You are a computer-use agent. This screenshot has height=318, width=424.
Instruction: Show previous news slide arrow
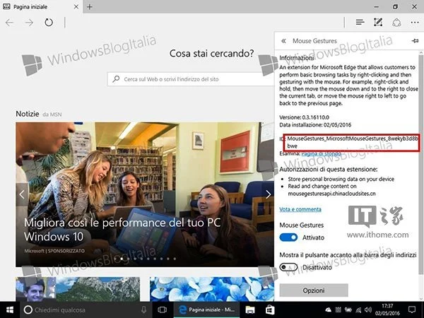[x=22, y=194]
